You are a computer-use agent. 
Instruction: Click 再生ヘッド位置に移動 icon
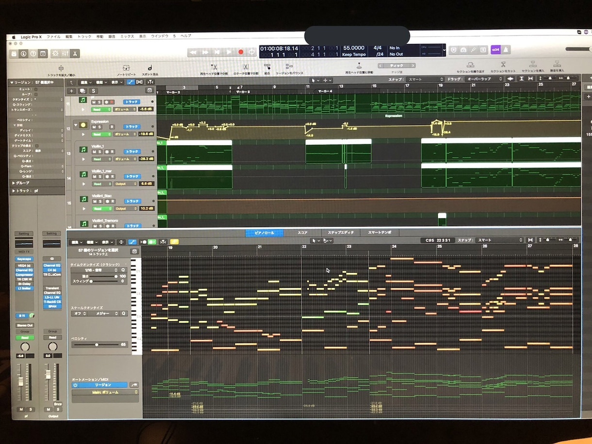tap(359, 66)
